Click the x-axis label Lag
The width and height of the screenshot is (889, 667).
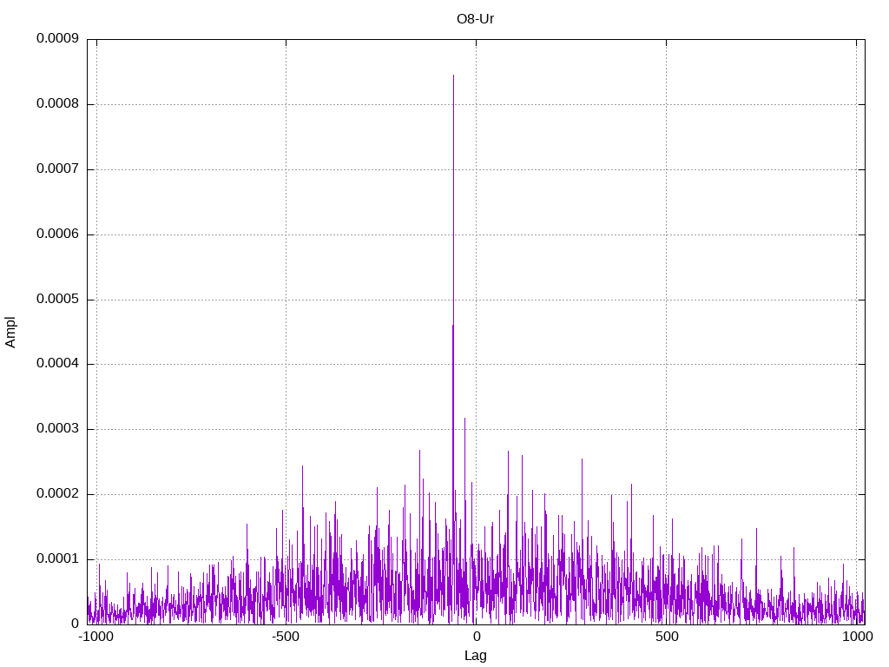point(475,656)
